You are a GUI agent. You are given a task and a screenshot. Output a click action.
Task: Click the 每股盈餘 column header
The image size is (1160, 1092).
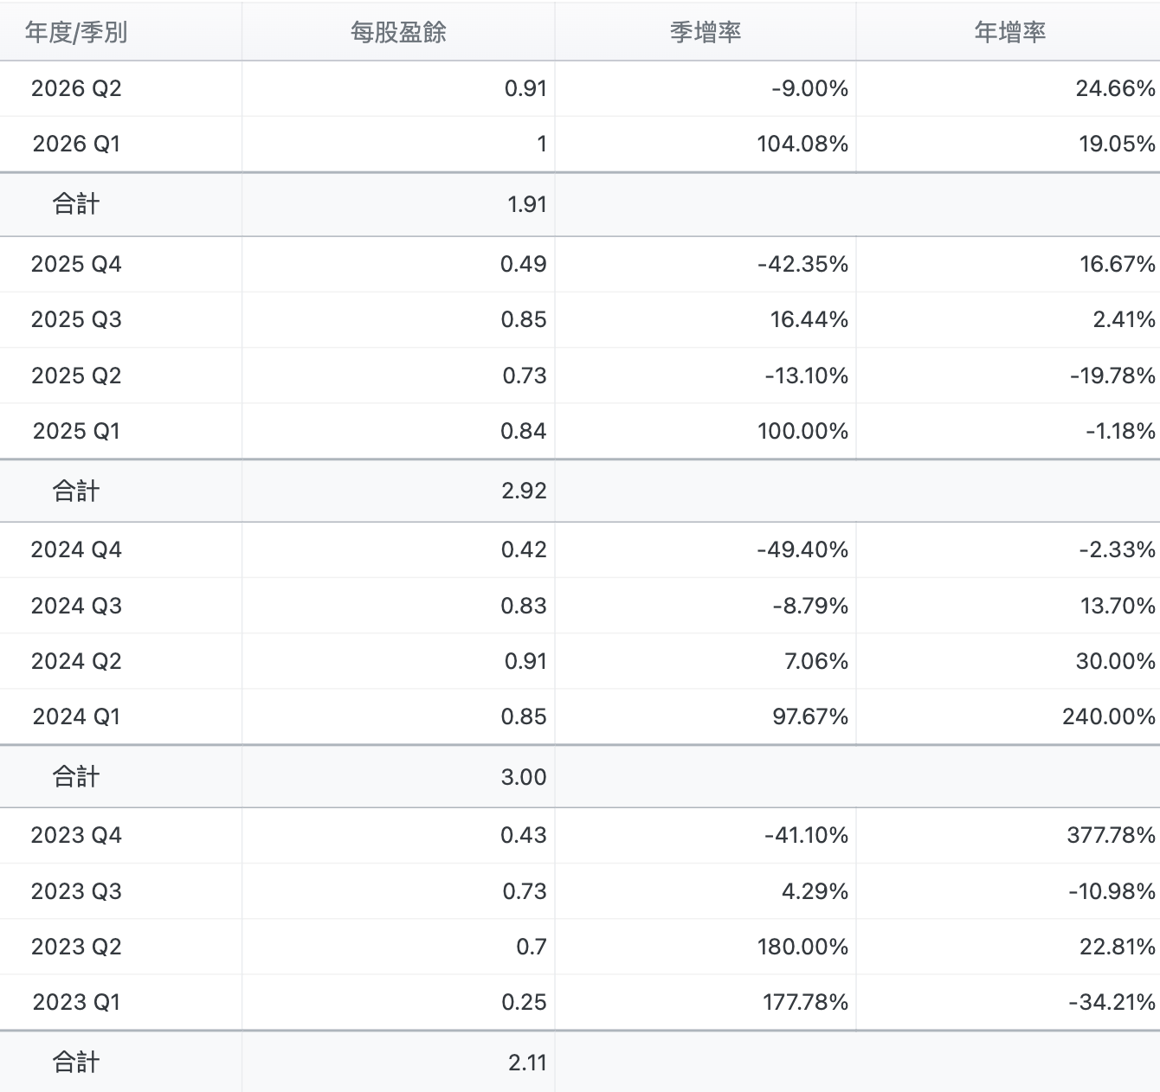point(398,32)
